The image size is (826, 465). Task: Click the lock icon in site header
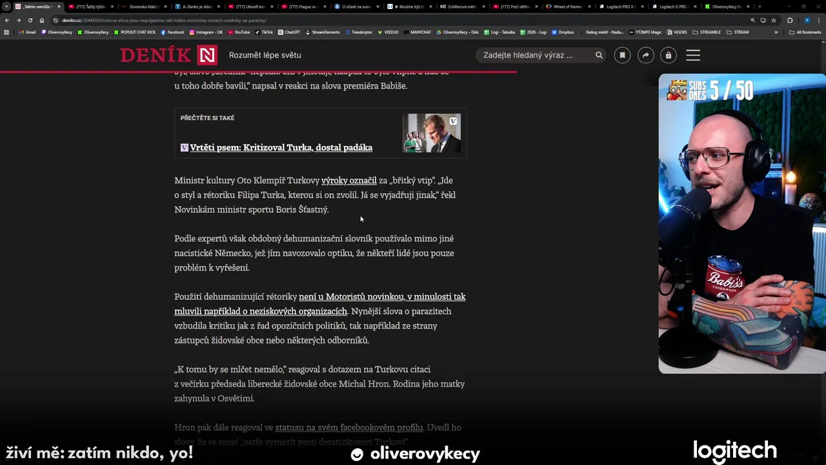click(x=669, y=56)
